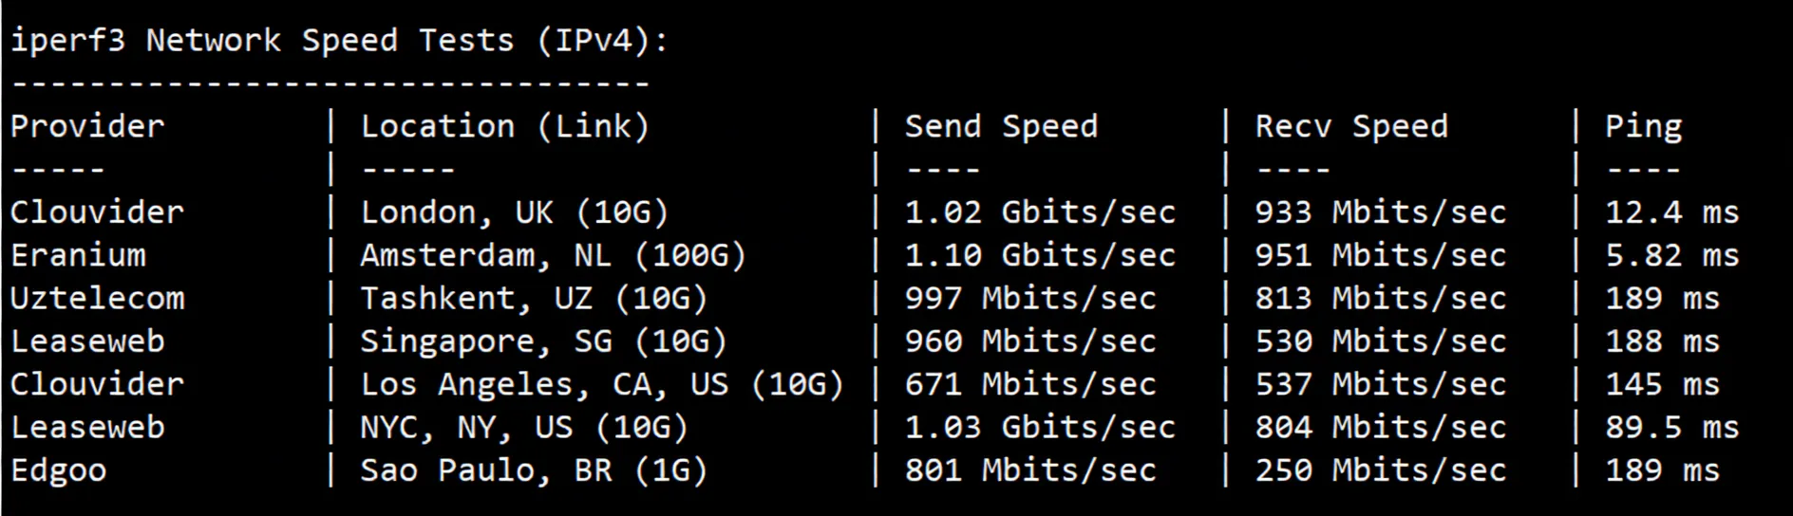This screenshot has height=516, width=1793.
Task: Click the Ping column header
Action: coord(1643,126)
